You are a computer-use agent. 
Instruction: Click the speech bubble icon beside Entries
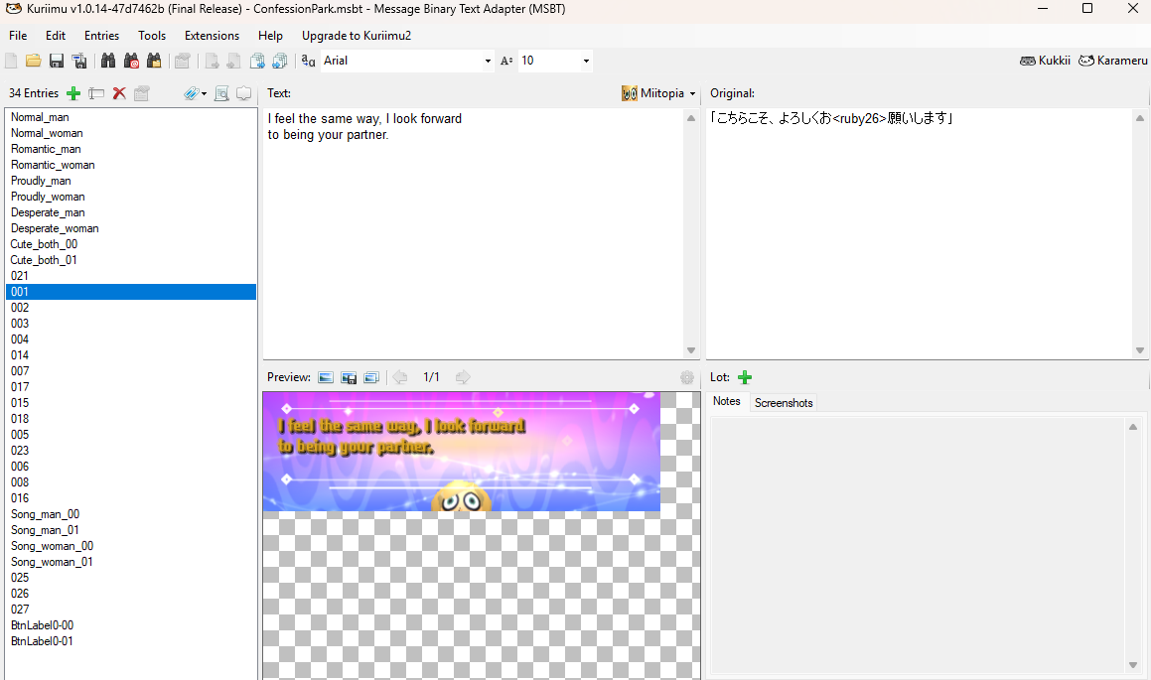pyautogui.click(x=243, y=93)
